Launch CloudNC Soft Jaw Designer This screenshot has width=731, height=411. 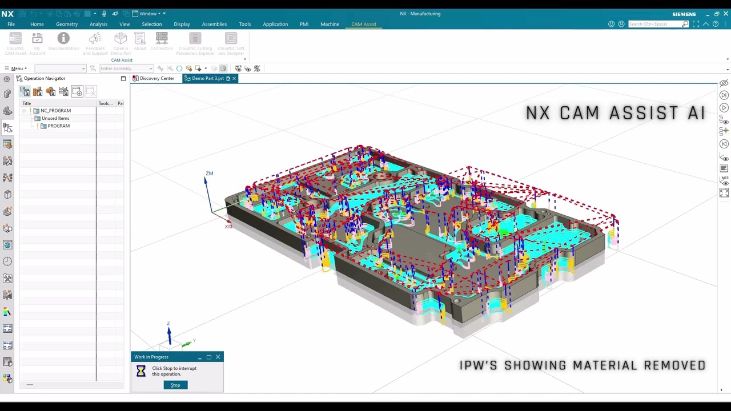(231, 43)
